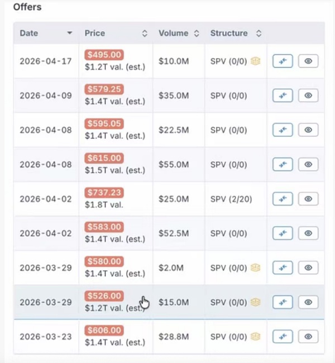Click the $580.00 price badge

pyautogui.click(x=104, y=261)
